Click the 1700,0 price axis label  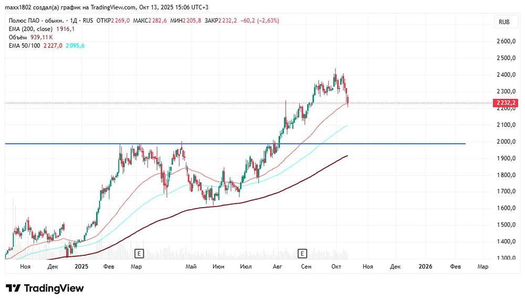[506, 192]
